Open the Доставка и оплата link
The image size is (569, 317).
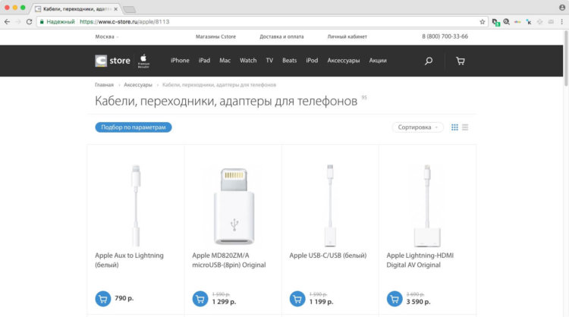[281, 36]
